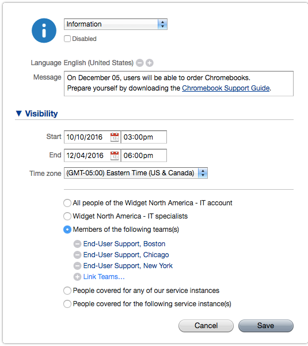308x346 pixels.
Task: Collapse the Visibility section
Action: pos(19,114)
